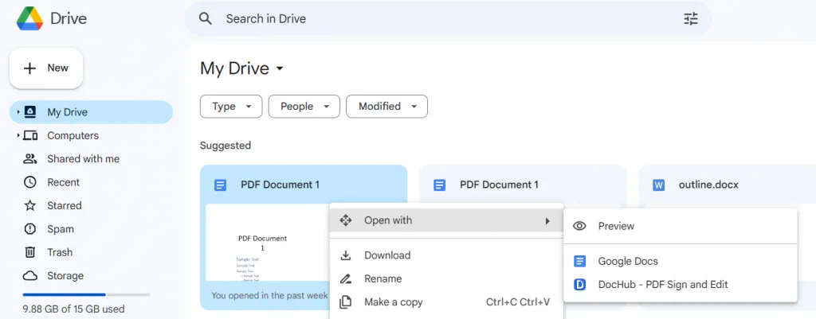Select Rename in the context menu
Viewport: 816px width, 319px height.
(382, 278)
